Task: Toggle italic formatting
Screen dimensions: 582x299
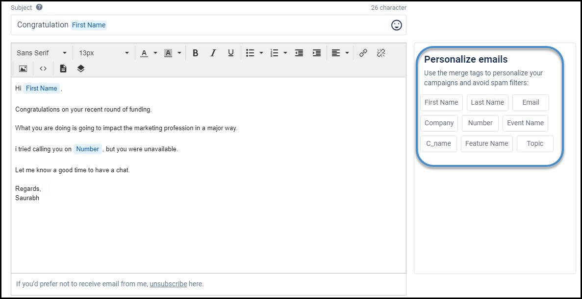Action: (x=213, y=52)
